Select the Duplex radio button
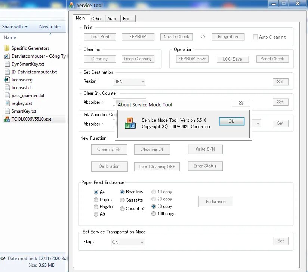Image resolution: width=308 pixels, height=272 pixels. (96, 200)
